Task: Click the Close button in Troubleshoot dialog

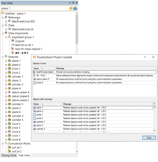Action: (149, 138)
